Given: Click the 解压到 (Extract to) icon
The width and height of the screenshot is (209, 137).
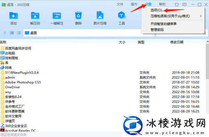Looking at the screenshot, I should point(35,16).
